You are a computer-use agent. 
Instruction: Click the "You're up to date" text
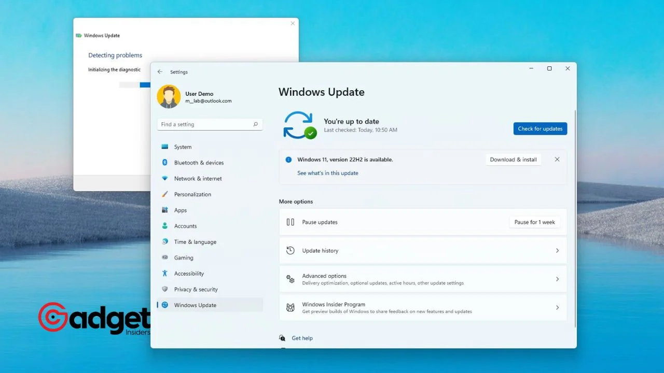pos(352,121)
